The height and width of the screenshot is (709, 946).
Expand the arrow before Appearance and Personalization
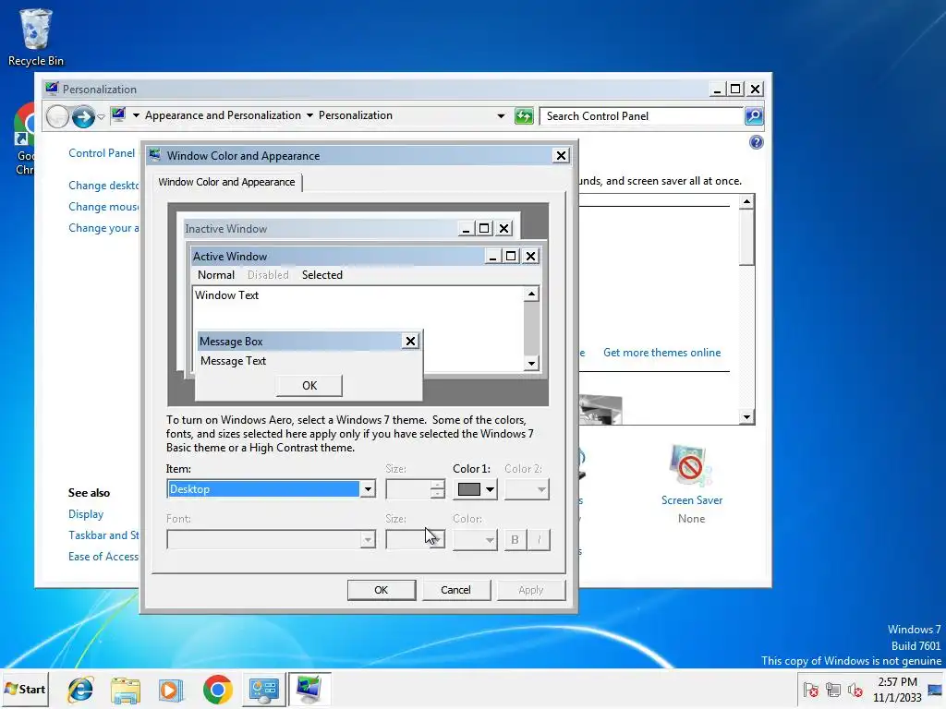(x=137, y=115)
